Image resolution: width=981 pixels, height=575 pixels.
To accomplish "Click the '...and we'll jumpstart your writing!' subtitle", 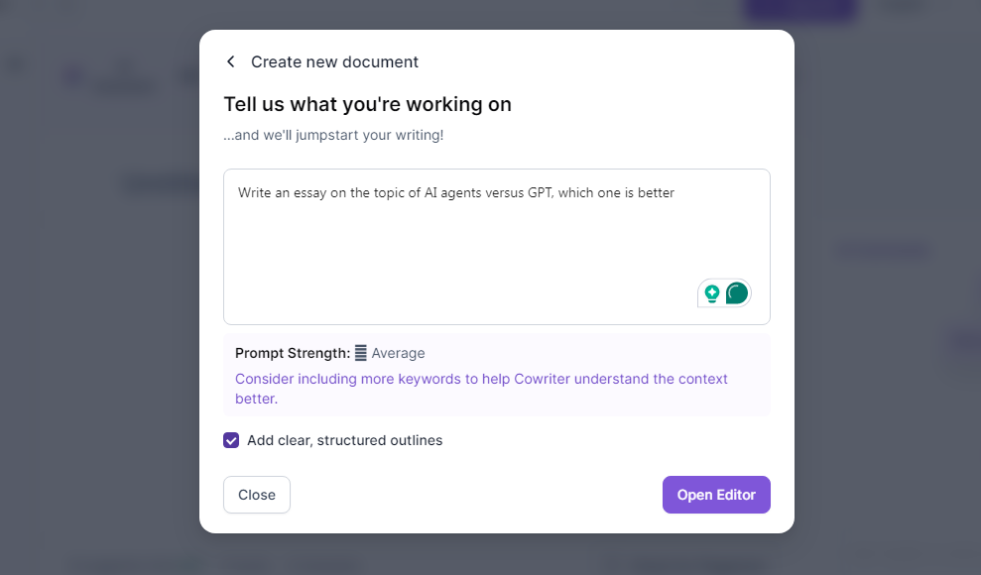I will (x=333, y=135).
